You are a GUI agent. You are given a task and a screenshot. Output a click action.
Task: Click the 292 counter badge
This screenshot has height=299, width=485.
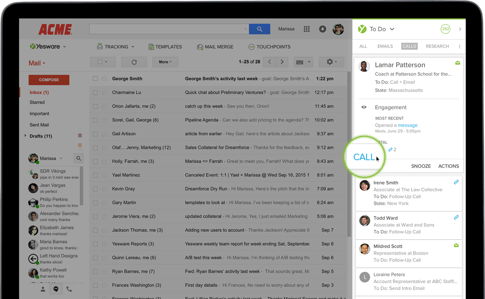445,29
